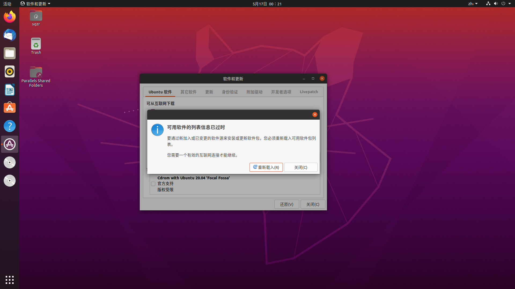Click the power icon in the top bar
The width and height of the screenshot is (515, 289).
pos(503,4)
